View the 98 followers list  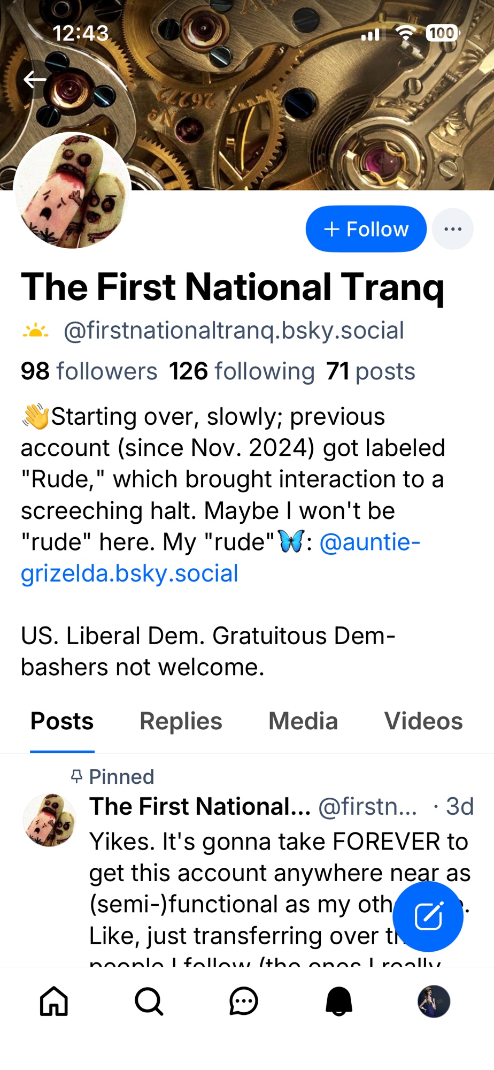coord(89,371)
